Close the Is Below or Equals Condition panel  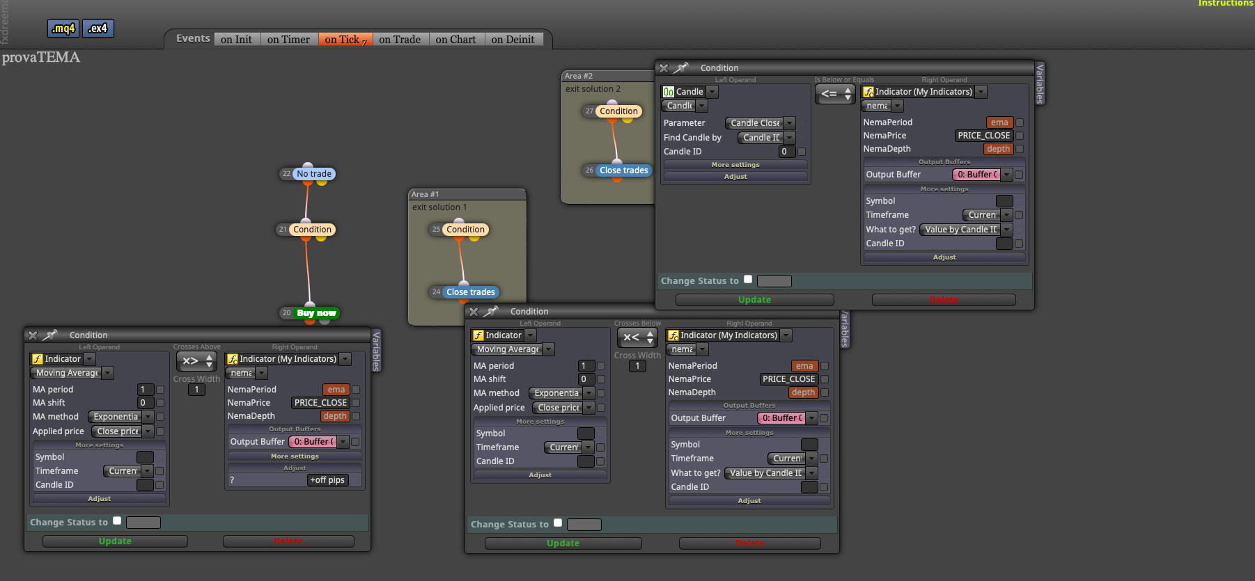[x=664, y=68]
